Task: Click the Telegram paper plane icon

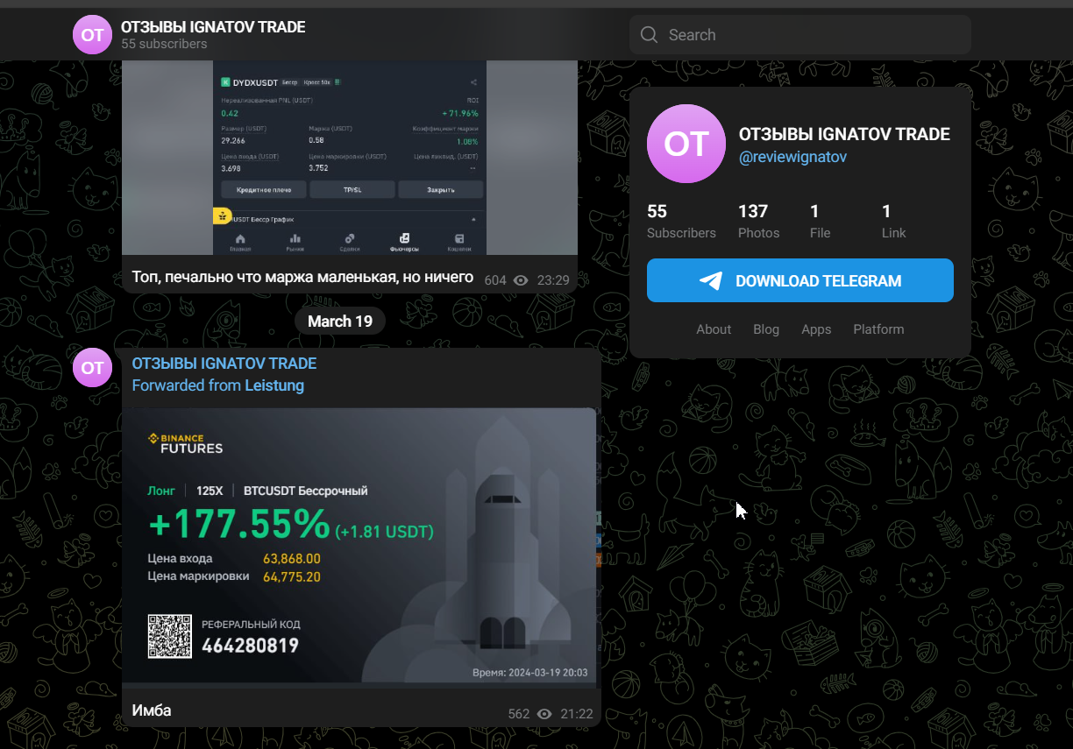Action: 711,280
